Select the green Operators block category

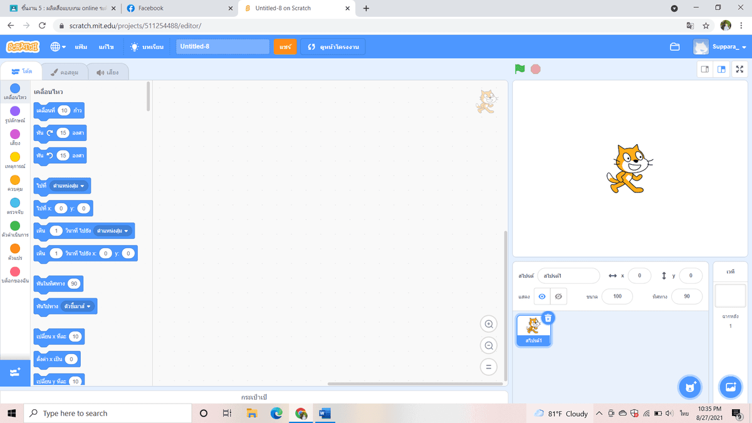click(x=14, y=227)
